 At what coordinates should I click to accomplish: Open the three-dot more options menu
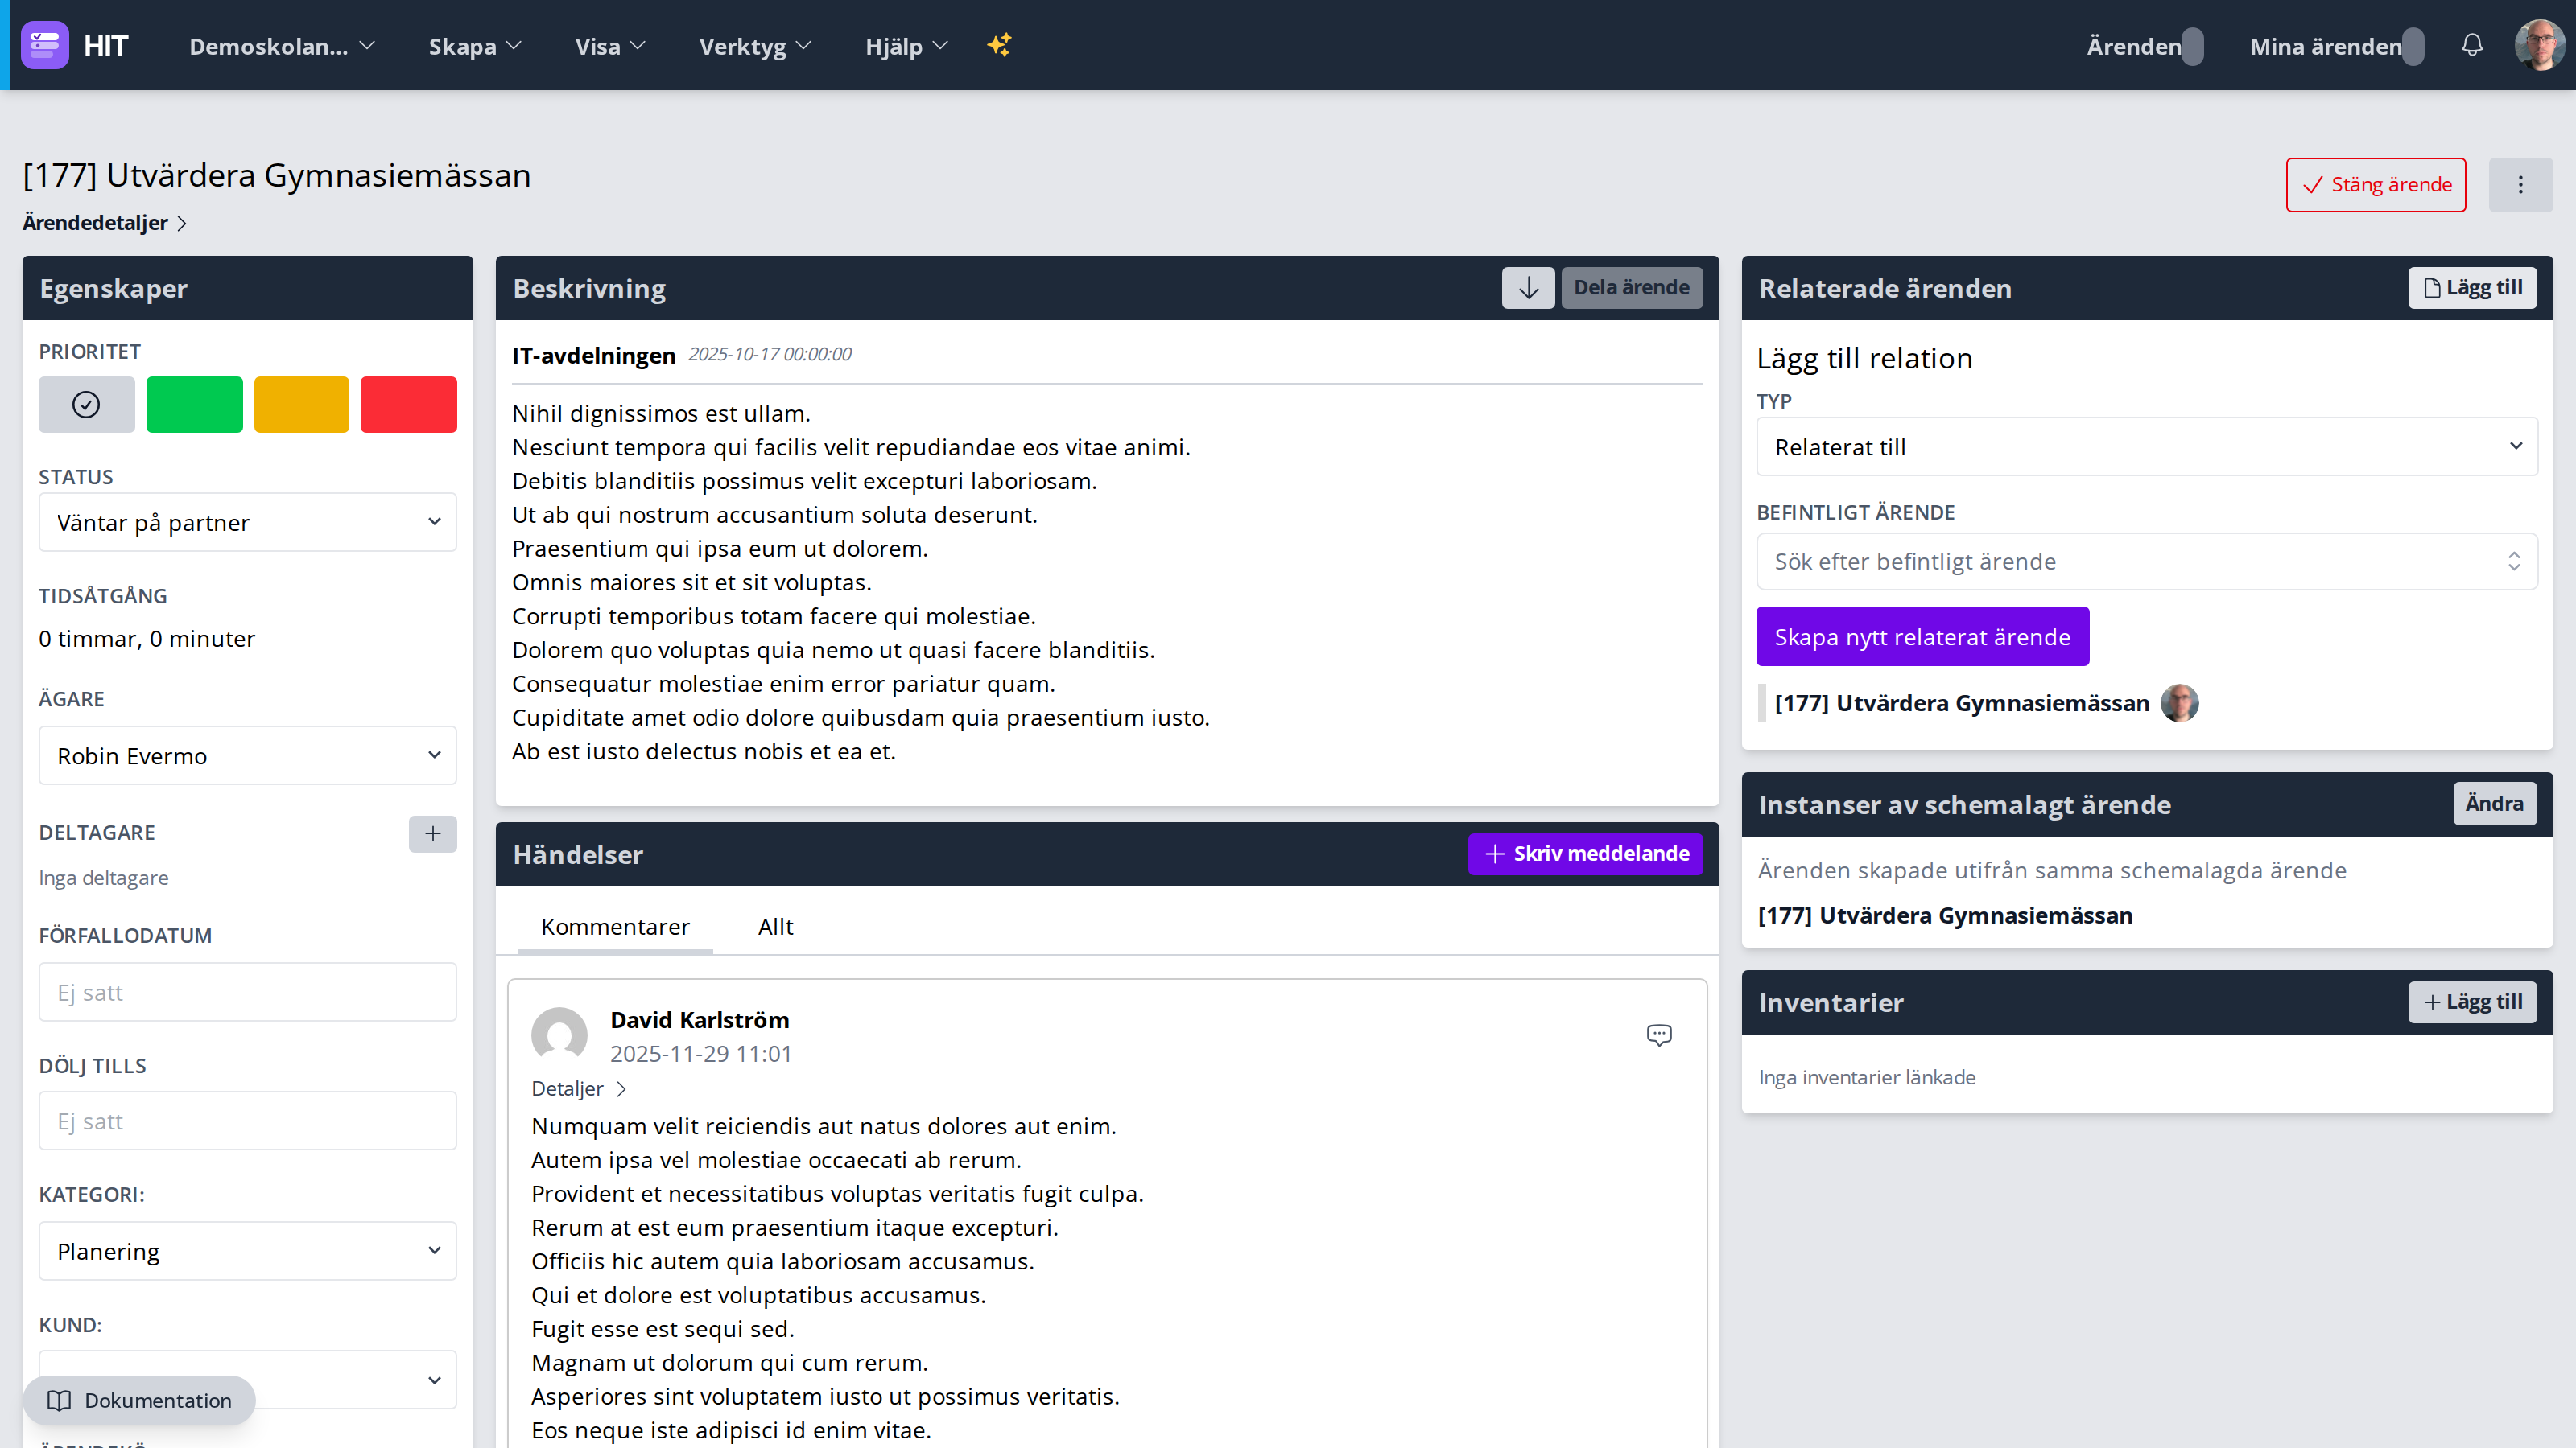point(2520,185)
